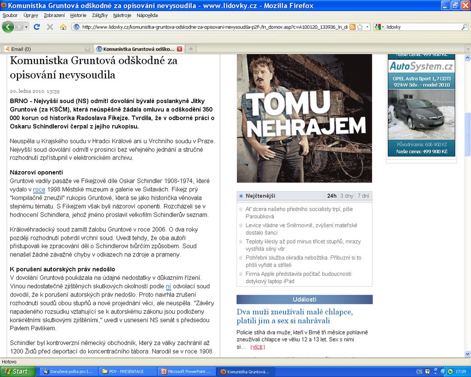Click the CS language indicator in tray
This screenshot has width=471, height=377.
pos(419,372)
